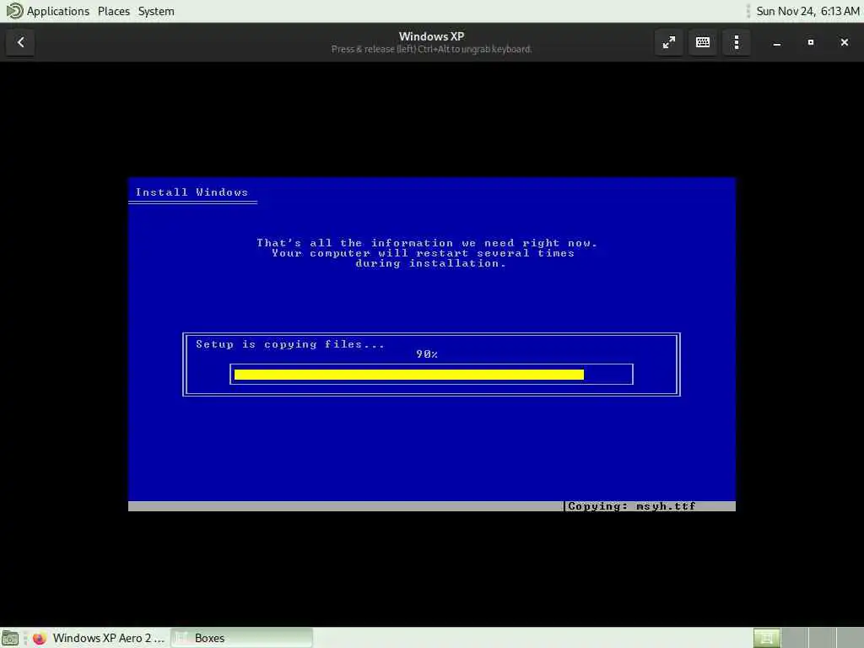Click the 90% progress value

(427, 354)
